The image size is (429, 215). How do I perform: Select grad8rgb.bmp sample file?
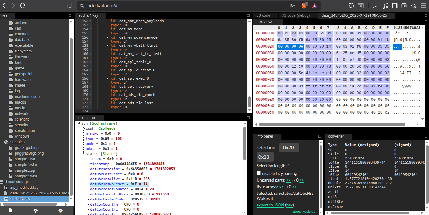click(27, 148)
